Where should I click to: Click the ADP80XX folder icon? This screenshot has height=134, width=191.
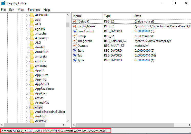click(x=32, y=15)
